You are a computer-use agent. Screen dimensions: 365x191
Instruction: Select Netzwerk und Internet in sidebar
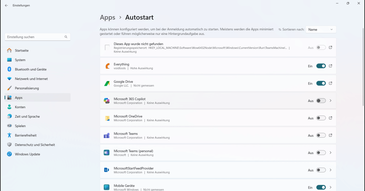(x=38, y=79)
